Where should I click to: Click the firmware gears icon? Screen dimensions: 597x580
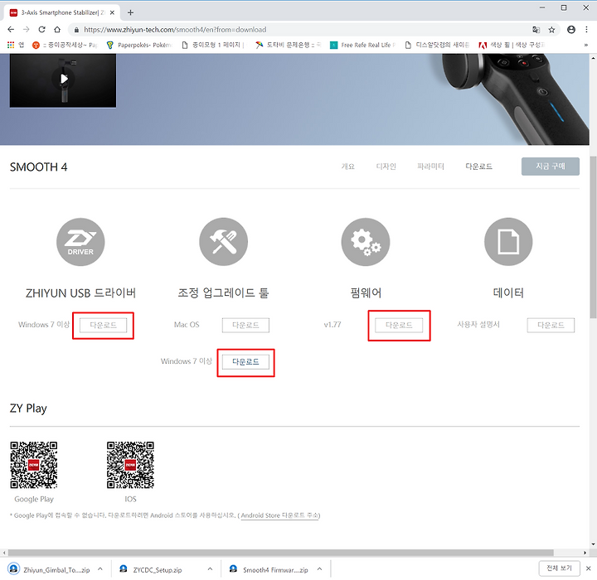(366, 242)
